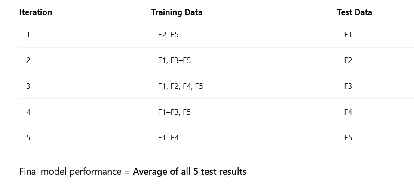The width and height of the screenshot is (414, 185).
Task: Click the "Final model performance" text
Action: pyautogui.click(x=70, y=172)
